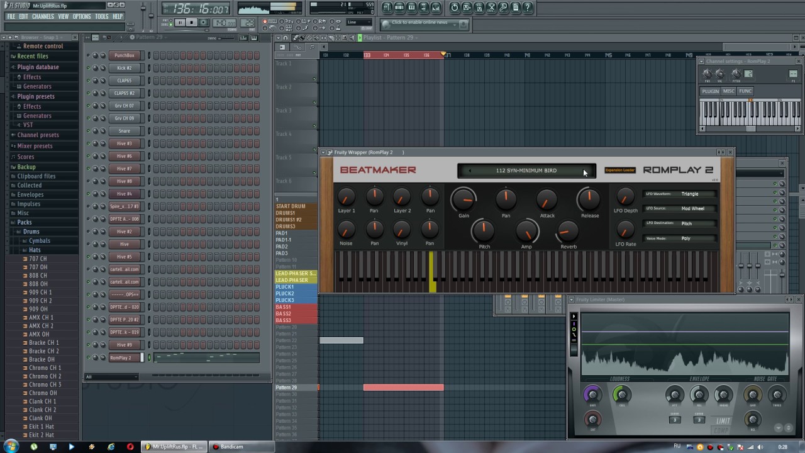
Task: Click the wrench icon in Fruity Wrapper title
Action: (x=330, y=152)
